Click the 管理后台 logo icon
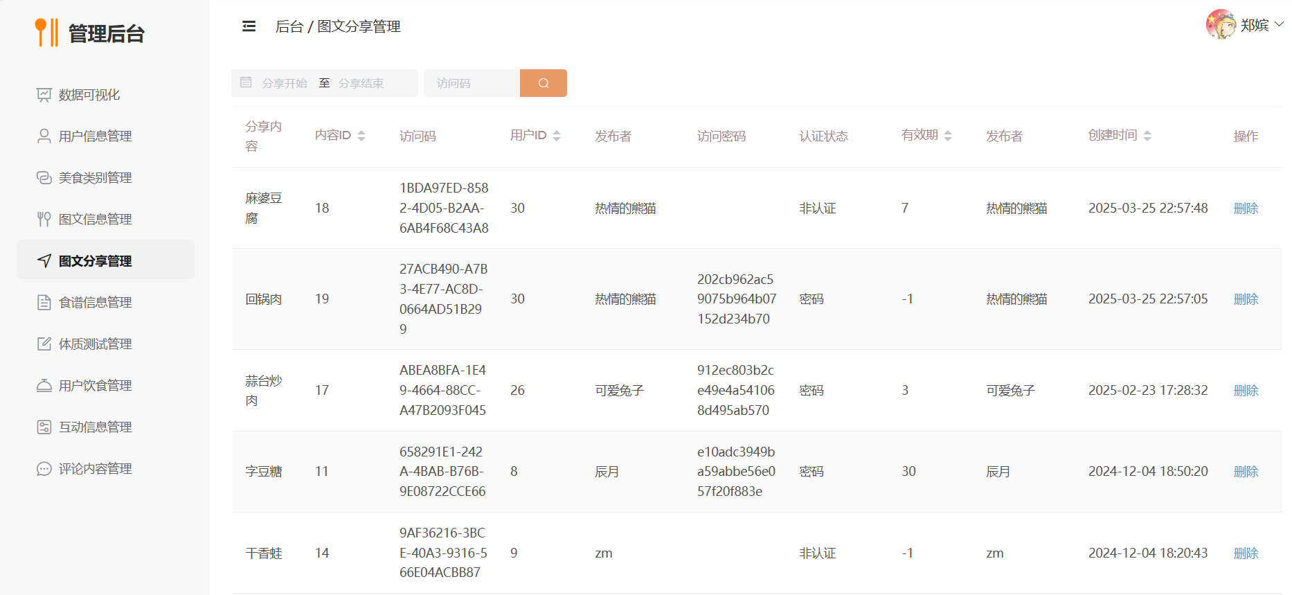This screenshot has height=595, width=1292. point(46,33)
